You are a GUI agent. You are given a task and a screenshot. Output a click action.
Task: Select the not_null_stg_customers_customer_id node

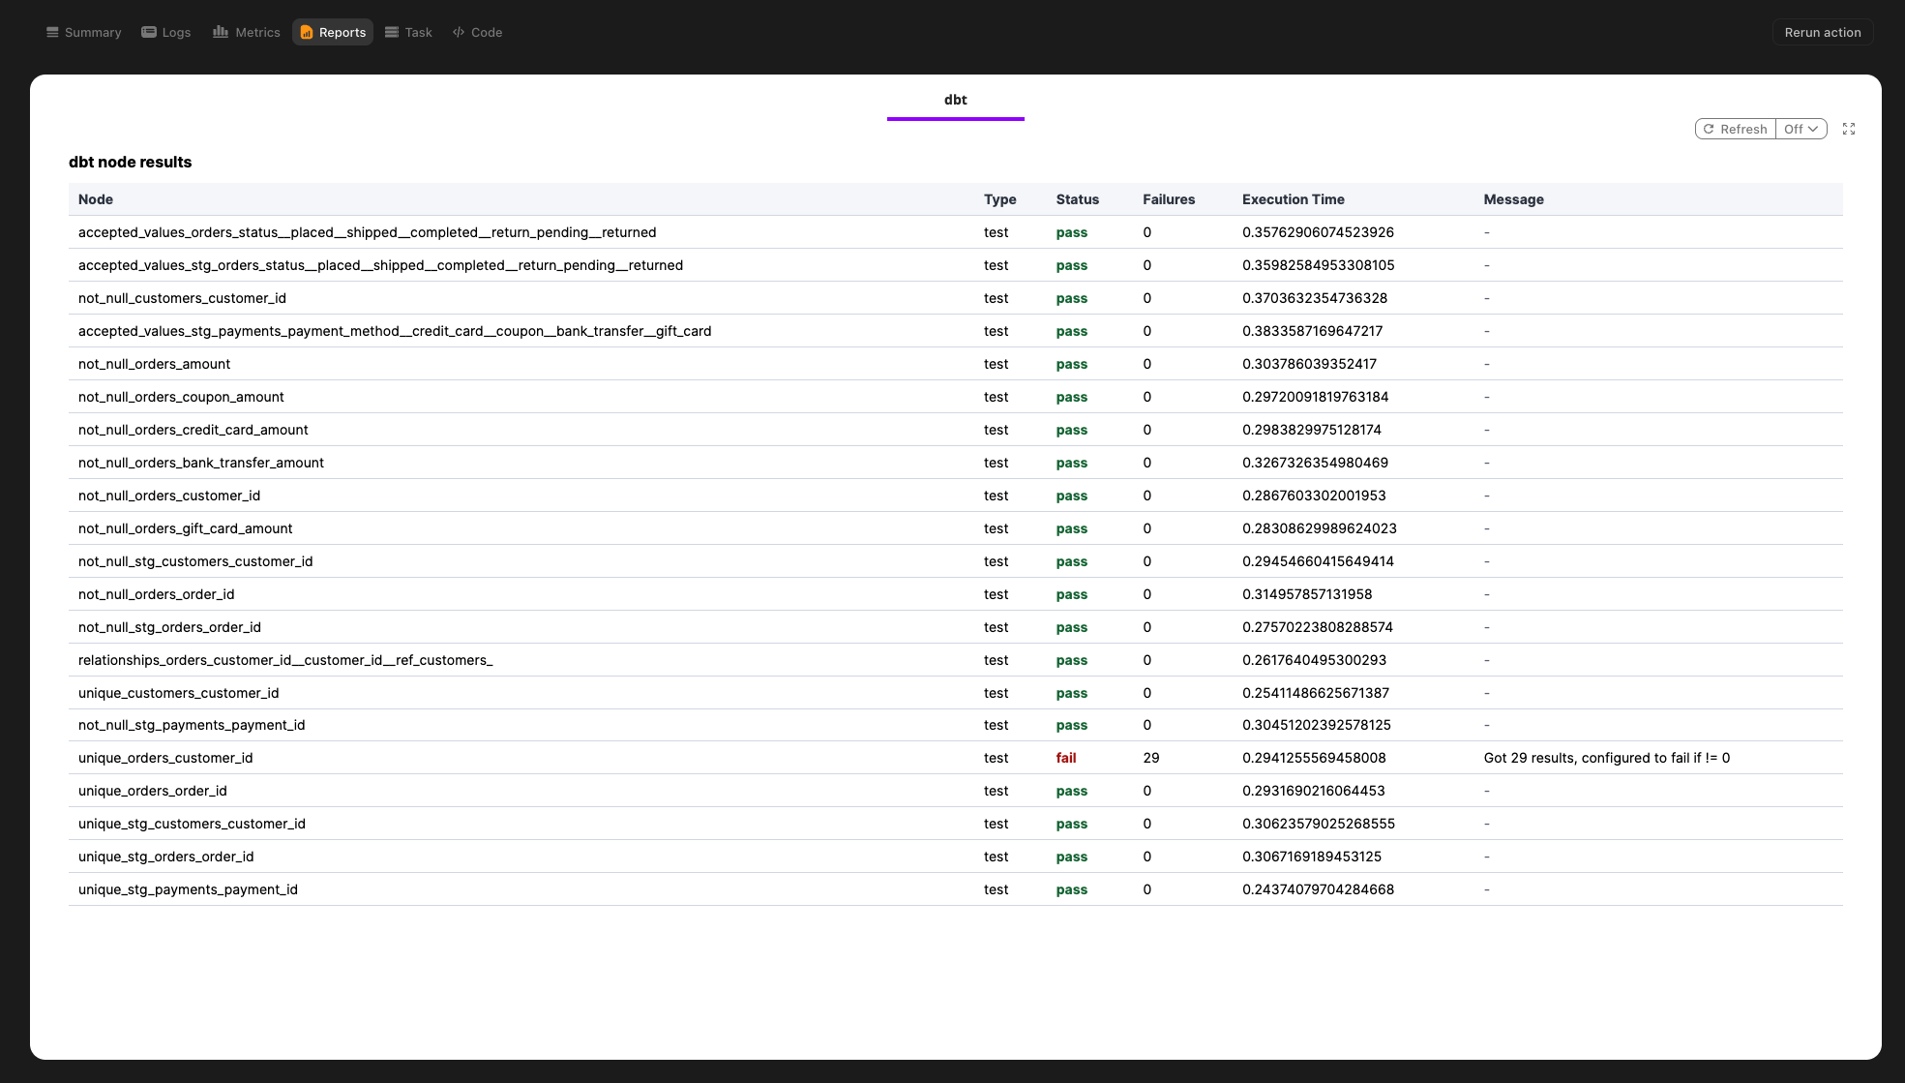point(195,561)
